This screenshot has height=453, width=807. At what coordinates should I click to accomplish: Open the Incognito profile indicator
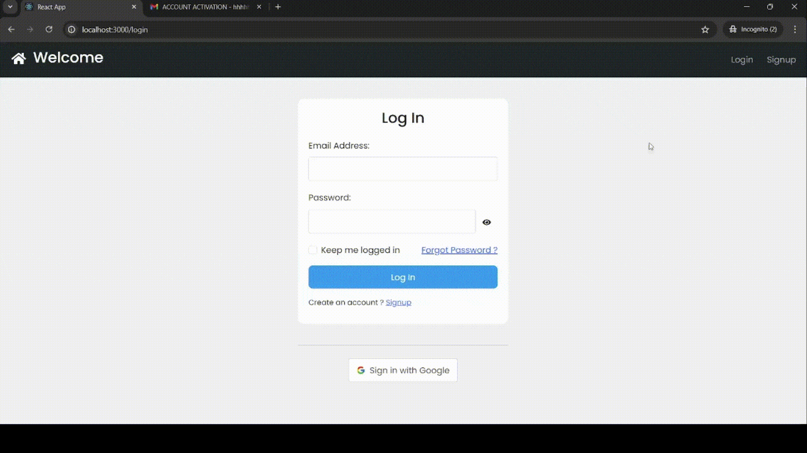pyautogui.click(x=753, y=29)
